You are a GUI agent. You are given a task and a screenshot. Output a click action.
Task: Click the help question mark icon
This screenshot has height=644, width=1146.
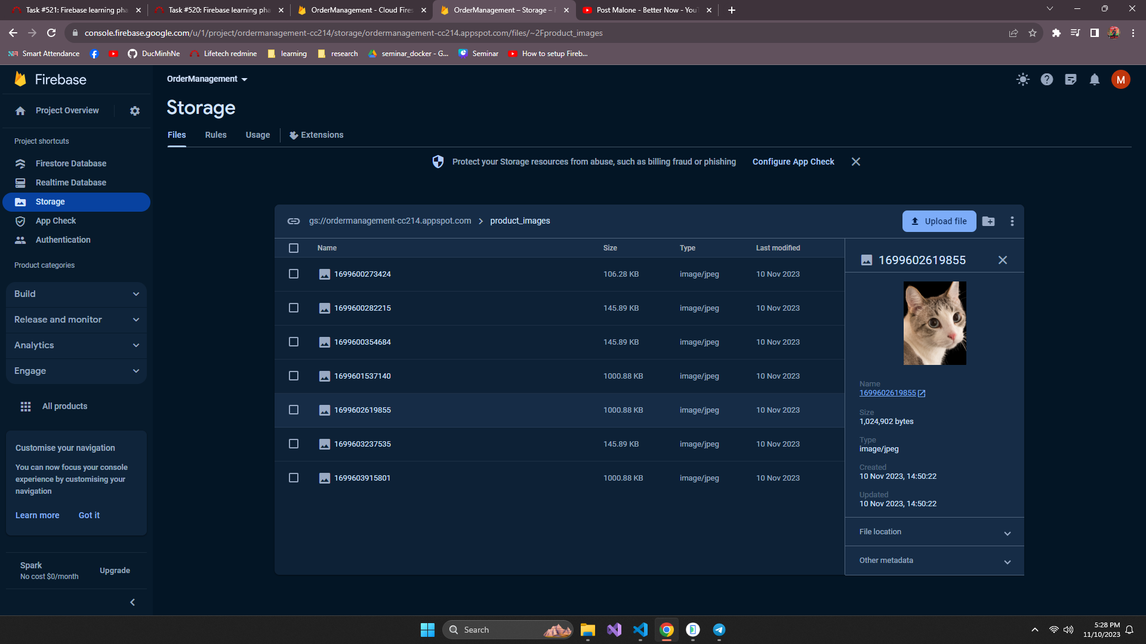[x=1046, y=79]
